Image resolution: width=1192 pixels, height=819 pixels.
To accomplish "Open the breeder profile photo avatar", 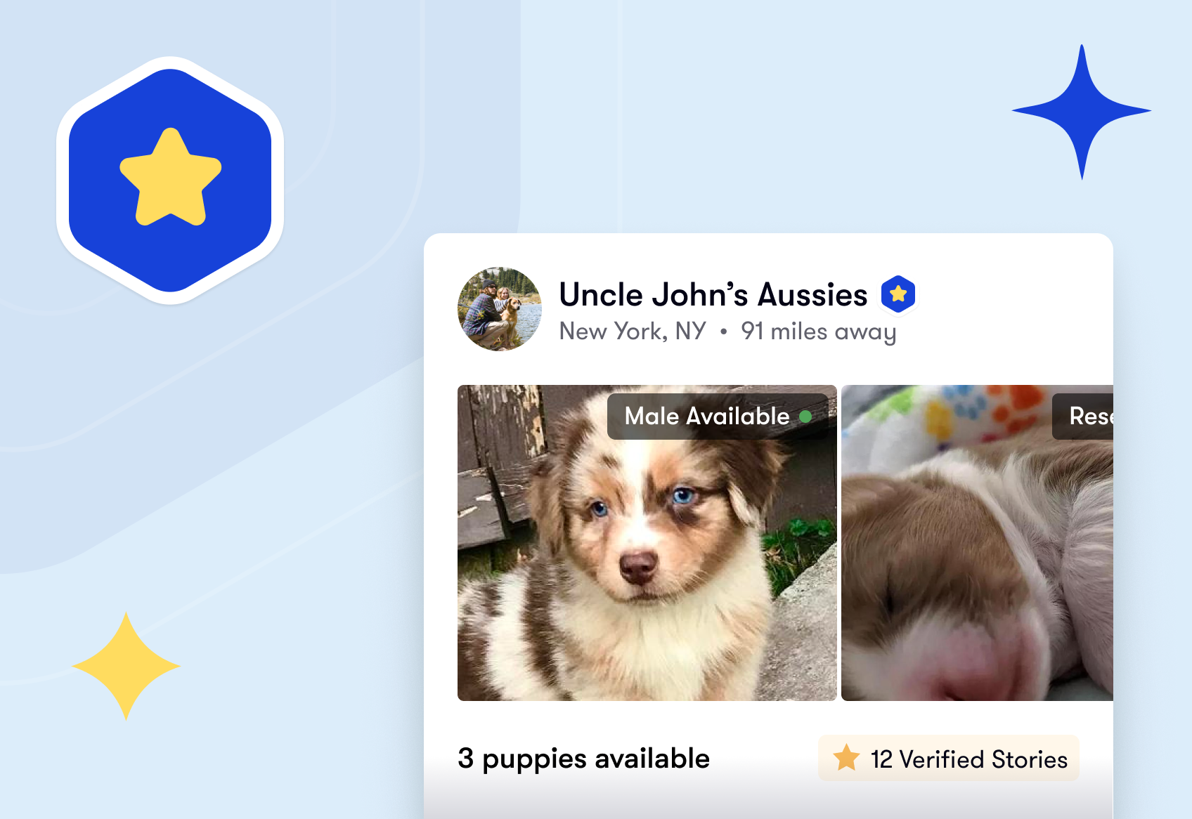I will (x=500, y=309).
